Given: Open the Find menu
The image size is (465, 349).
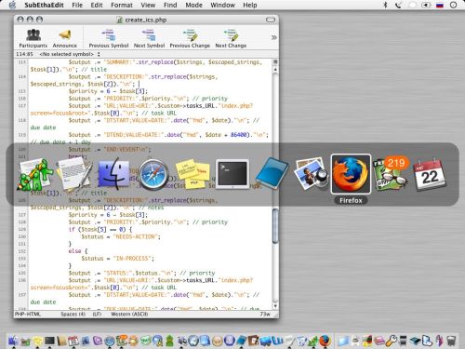Looking at the screenshot, I should [x=170, y=5].
